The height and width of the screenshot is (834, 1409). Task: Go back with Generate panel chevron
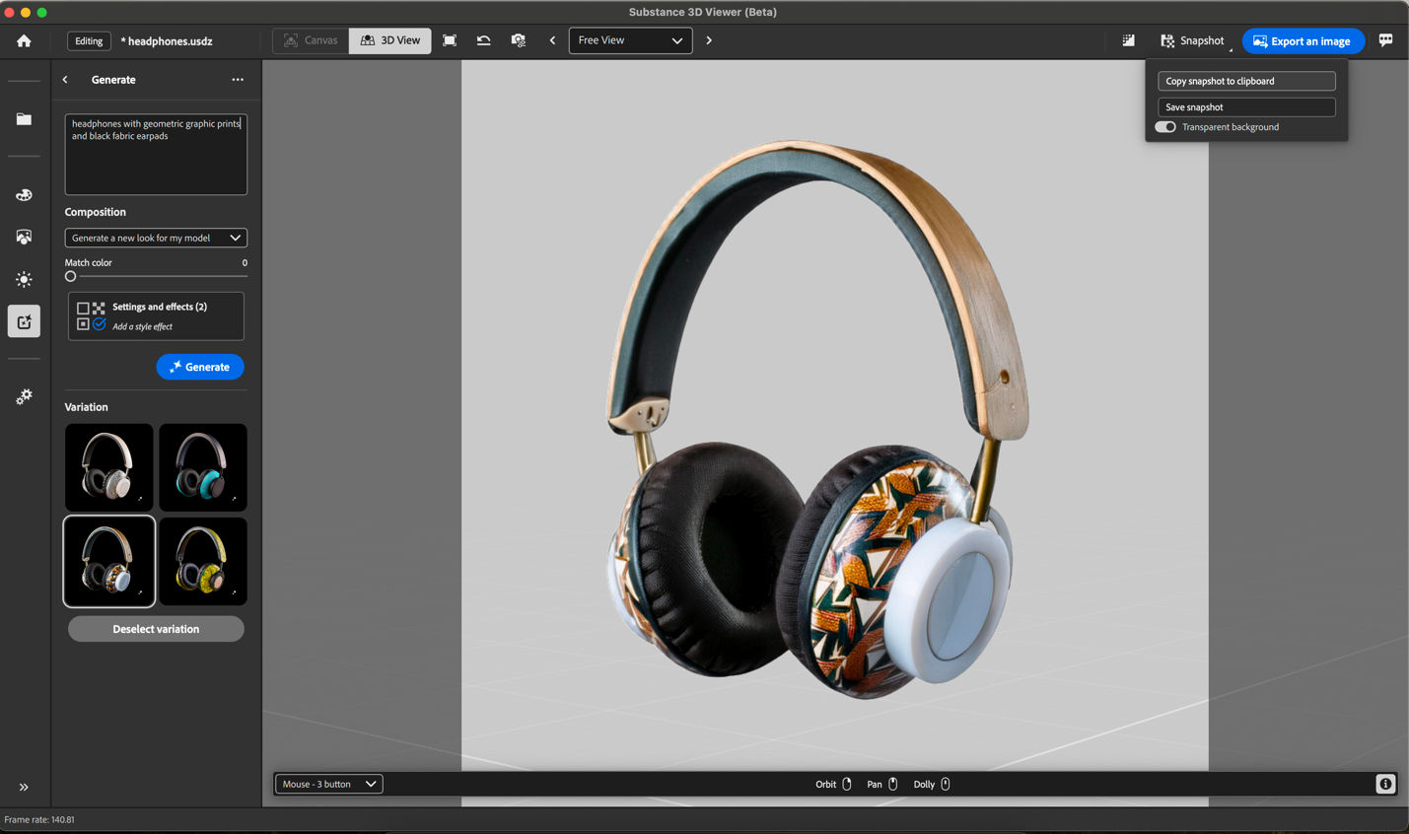(65, 80)
